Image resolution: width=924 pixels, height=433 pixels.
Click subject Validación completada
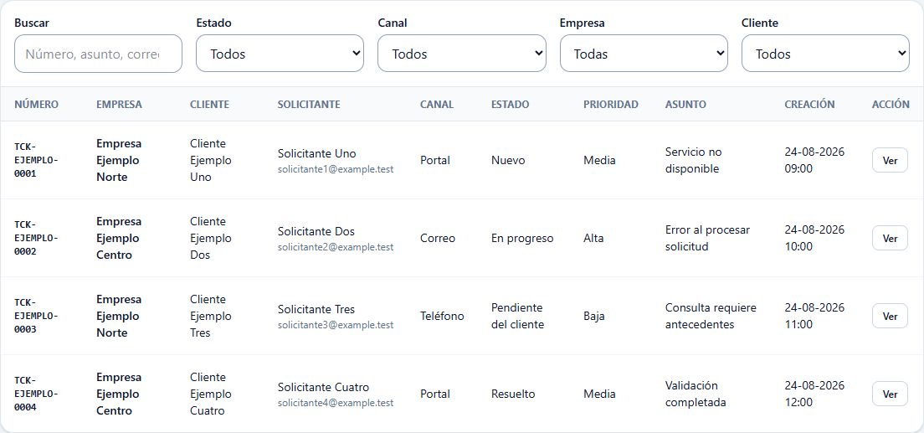696,394
